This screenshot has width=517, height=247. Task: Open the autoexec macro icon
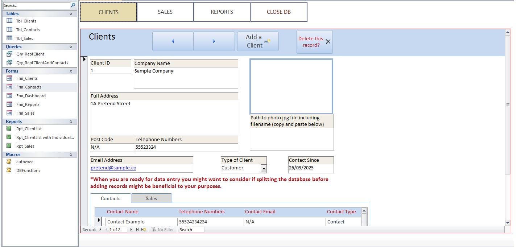[9, 161]
